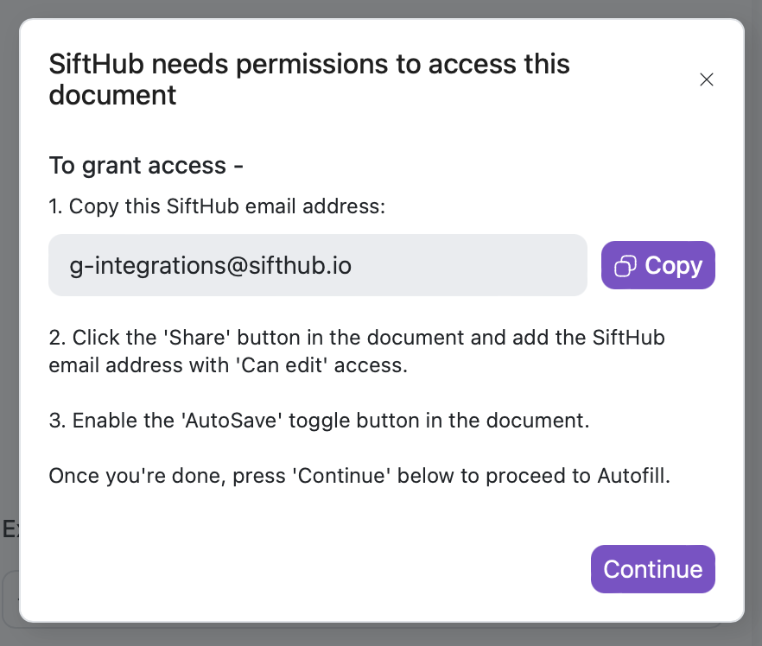This screenshot has height=646, width=762.
Task: Click the 'To grant access -' heading
Action: (x=146, y=164)
